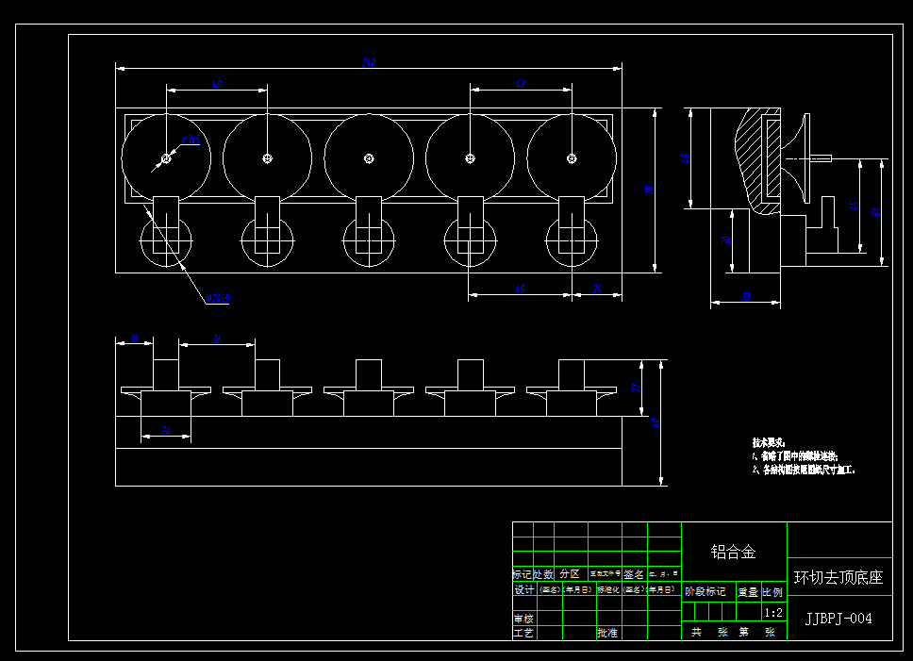Viewport: 913px width, 661px height.
Task: Click the 30 dimension in side view
Action: 725,240
